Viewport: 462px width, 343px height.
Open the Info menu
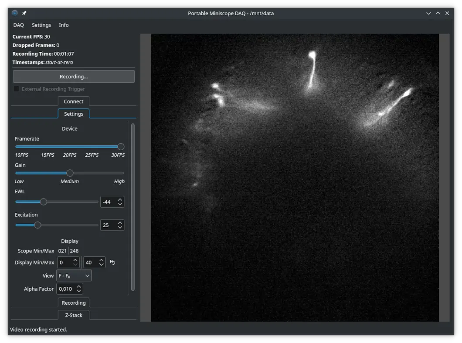[64, 25]
